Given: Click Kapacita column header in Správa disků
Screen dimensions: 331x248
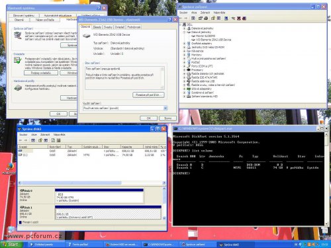Looking at the screenshot, I should tap(132, 147).
